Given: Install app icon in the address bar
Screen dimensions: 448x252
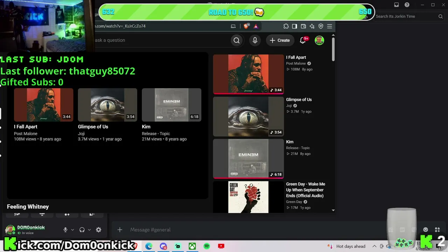Looking at the screenshot, I should (233, 26).
